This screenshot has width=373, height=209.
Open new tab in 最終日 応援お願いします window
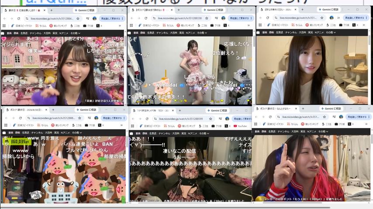click(x=52, y=10)
